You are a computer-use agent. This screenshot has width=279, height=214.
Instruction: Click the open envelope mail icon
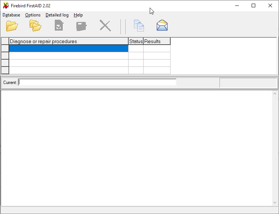tap(162, 25)
